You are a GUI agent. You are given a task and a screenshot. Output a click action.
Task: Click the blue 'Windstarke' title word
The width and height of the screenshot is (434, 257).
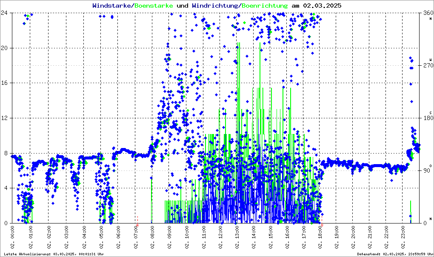pyautogui.click(x=111, y=6)
